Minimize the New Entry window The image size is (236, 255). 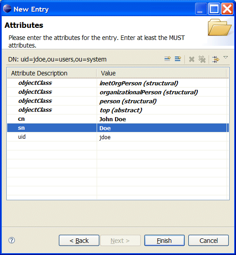[x=201, y=9]
